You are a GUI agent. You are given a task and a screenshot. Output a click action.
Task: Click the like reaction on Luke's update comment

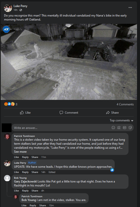[112, 170]
